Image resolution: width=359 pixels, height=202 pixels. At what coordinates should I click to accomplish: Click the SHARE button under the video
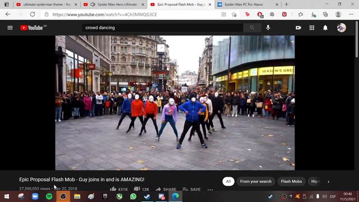166,190
